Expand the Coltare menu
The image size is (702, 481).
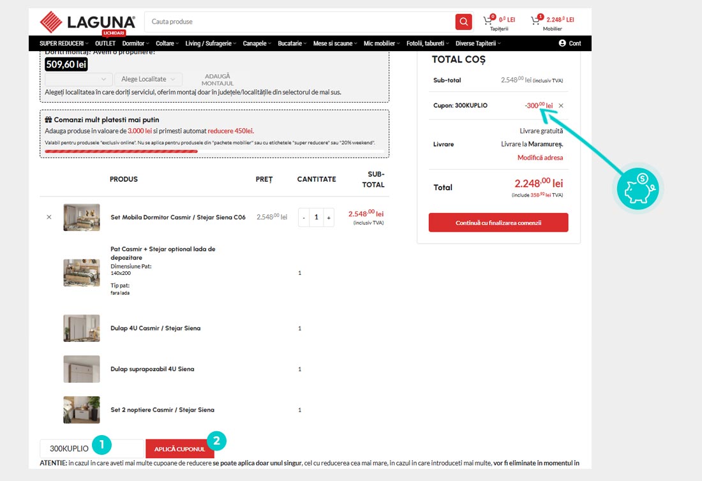coord(167,43)
